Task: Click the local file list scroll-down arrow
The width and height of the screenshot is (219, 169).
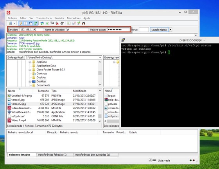Action: (x=100, y=121)
